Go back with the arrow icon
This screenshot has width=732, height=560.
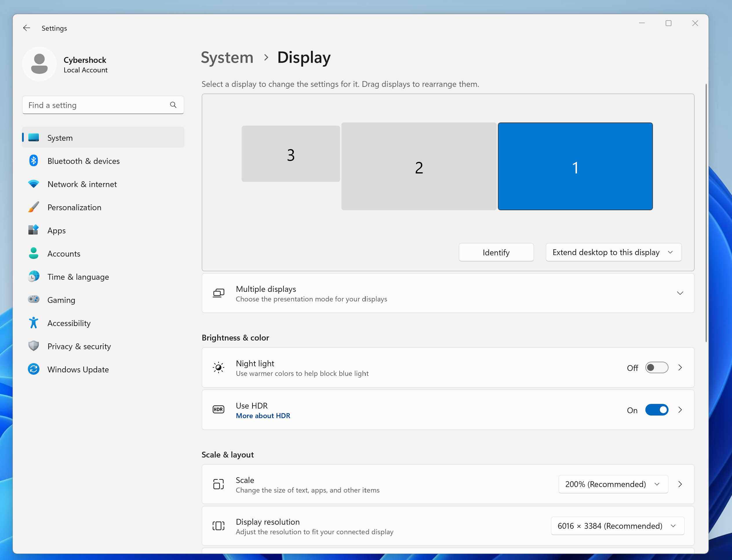(27, 28)
